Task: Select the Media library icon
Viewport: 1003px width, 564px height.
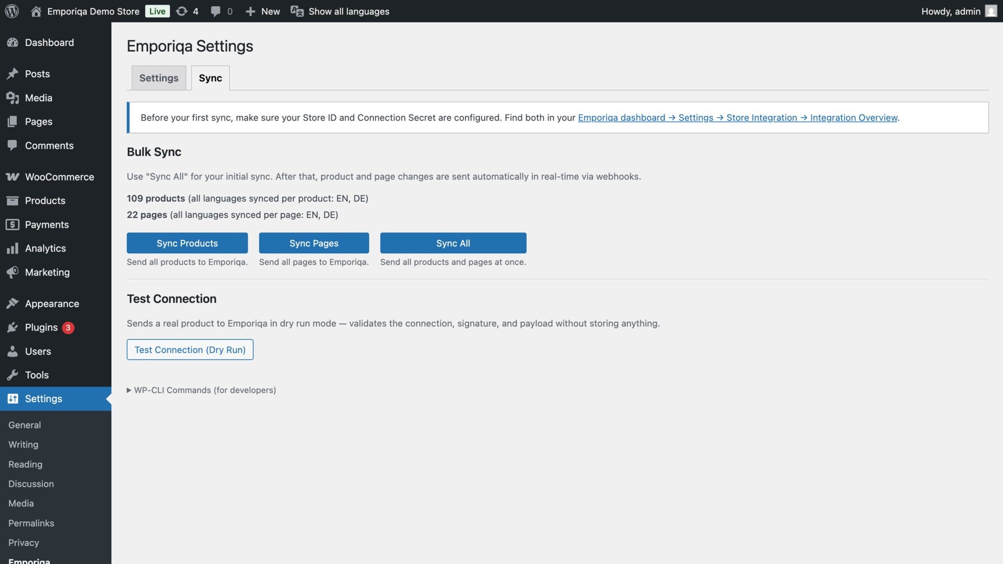Action: pyautogui.click(x=13, y=98)
